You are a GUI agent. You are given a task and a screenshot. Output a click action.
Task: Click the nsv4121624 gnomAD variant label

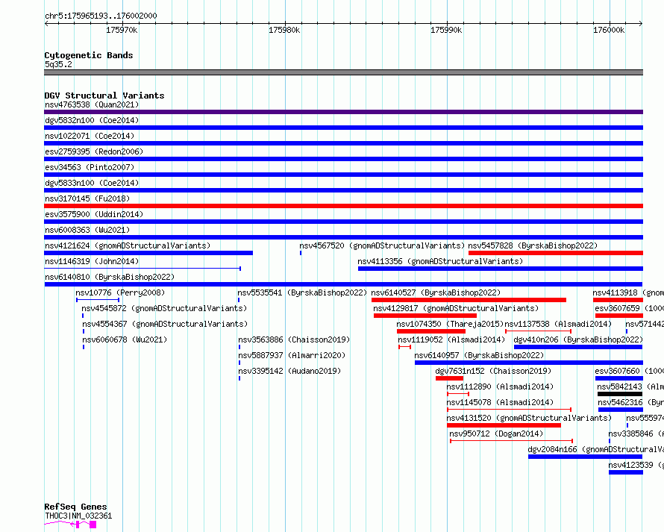[x=128, y=245]
